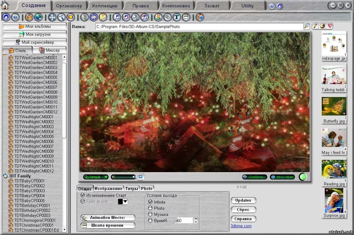The height and width of the screenshot is (235, 354).
Task: Click the volume slider under the preview
Action: click(124, 177)
